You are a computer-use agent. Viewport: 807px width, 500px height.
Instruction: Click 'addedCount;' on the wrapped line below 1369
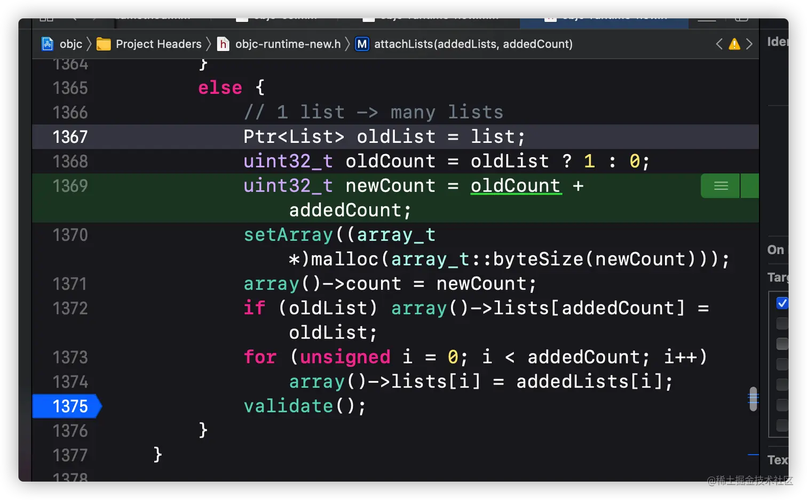(351, 211)
